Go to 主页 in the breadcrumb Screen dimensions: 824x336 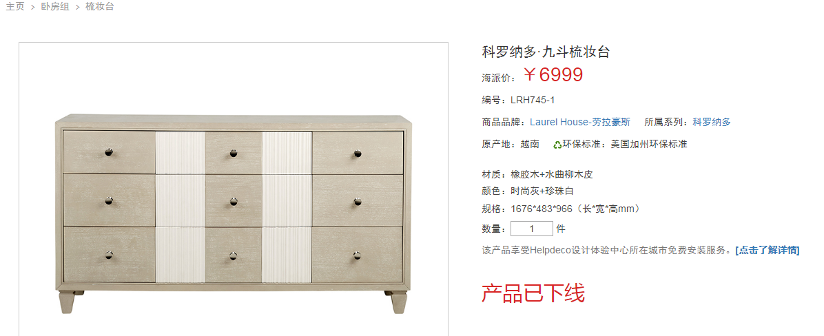coord(15,7)
